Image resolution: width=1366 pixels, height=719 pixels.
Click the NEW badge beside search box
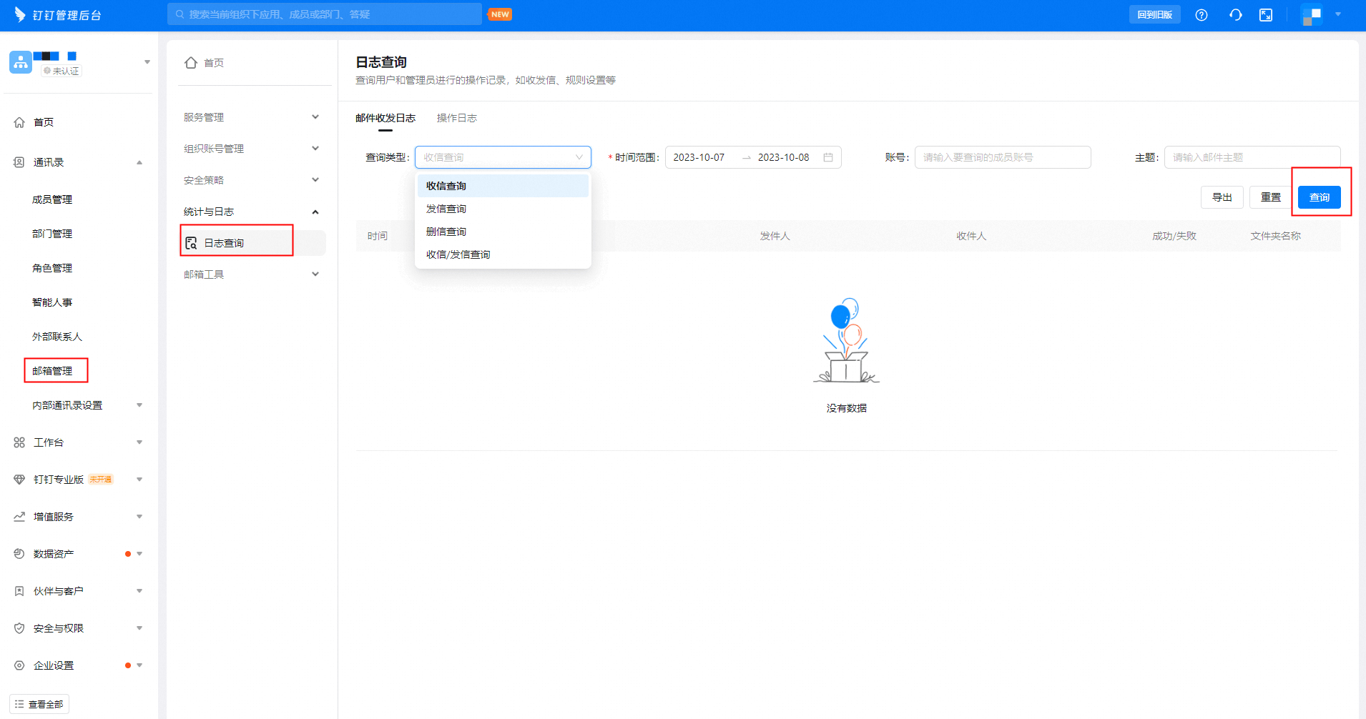tap(500, 14)
